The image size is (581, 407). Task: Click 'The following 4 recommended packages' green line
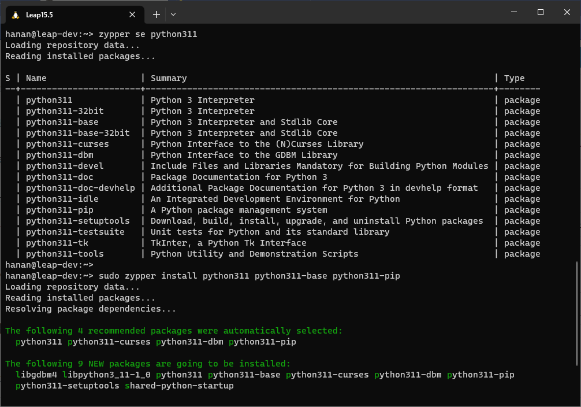tap(174, 331)
